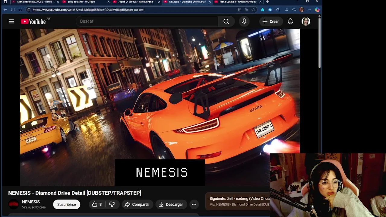Open a new browser tab
The width and height of the screenshot is (386, 217).
coord(267,2)
